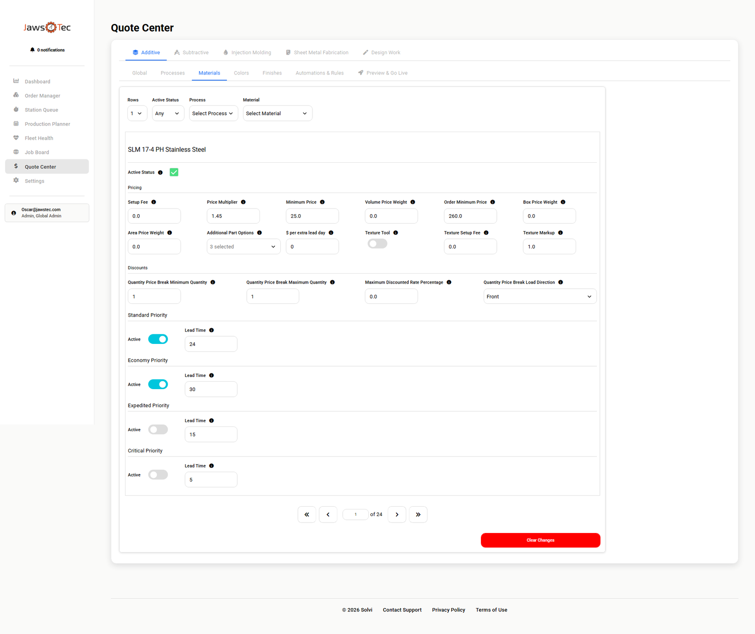Click the Minimum Price info icon

click(x=322, y=202)
